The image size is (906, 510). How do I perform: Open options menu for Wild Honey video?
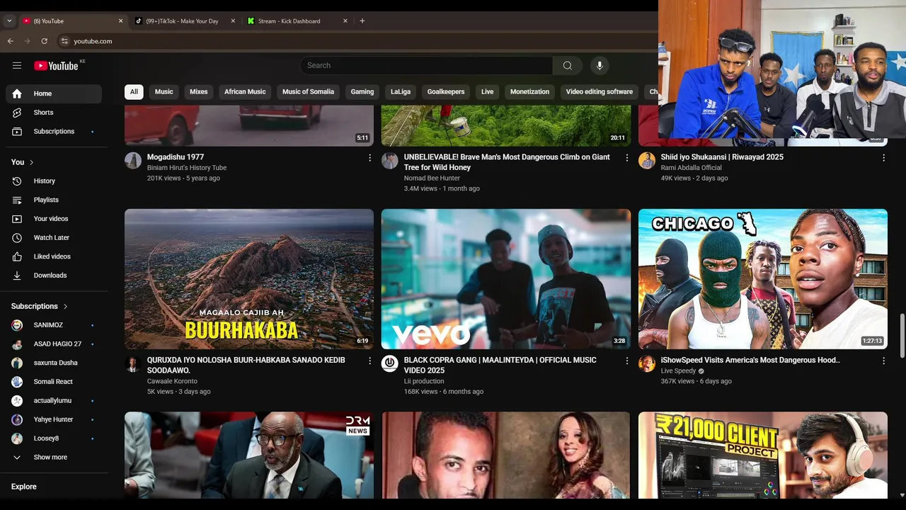click(x=626, y=158)
